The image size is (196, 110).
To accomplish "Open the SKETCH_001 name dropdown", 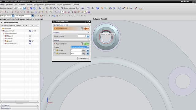I will point(24,8).
